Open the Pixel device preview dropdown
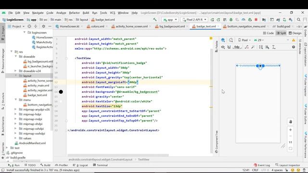The width and height of the screenshot is (308, 173). coord(244,40)
